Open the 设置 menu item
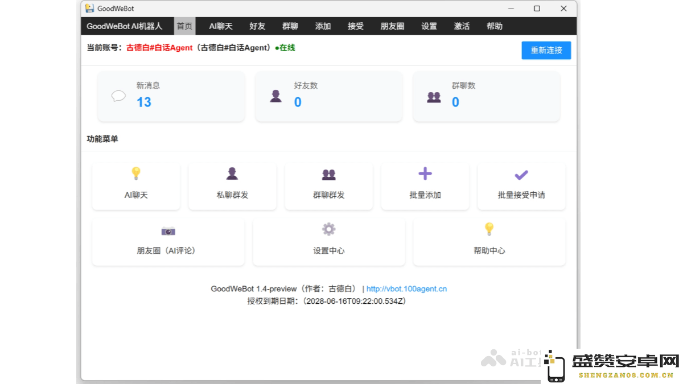This screenshot has height=384, width=683. tap(429, 26)
